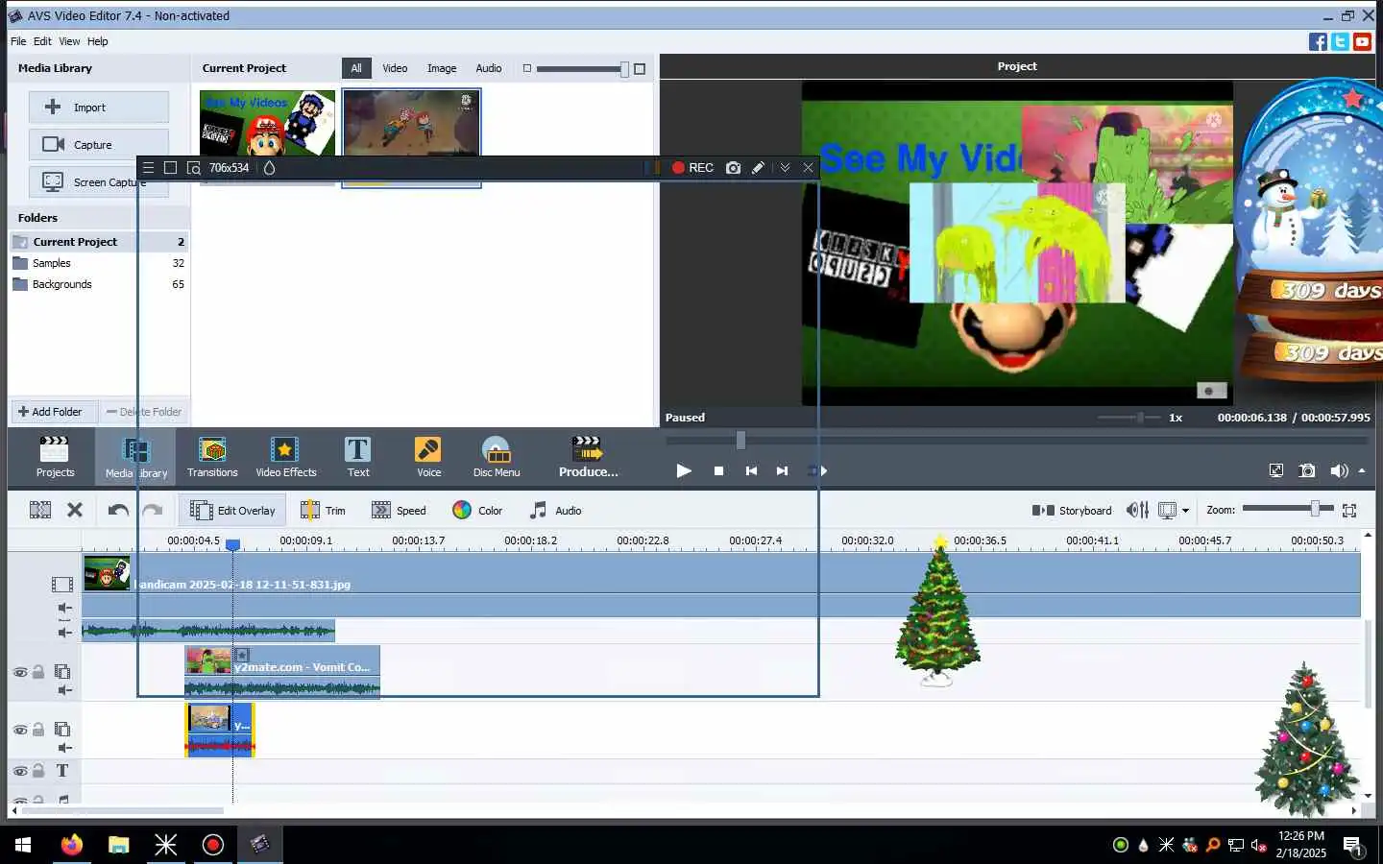
Task: Mute the second overlay track audio
Action: tap(64, 748)
